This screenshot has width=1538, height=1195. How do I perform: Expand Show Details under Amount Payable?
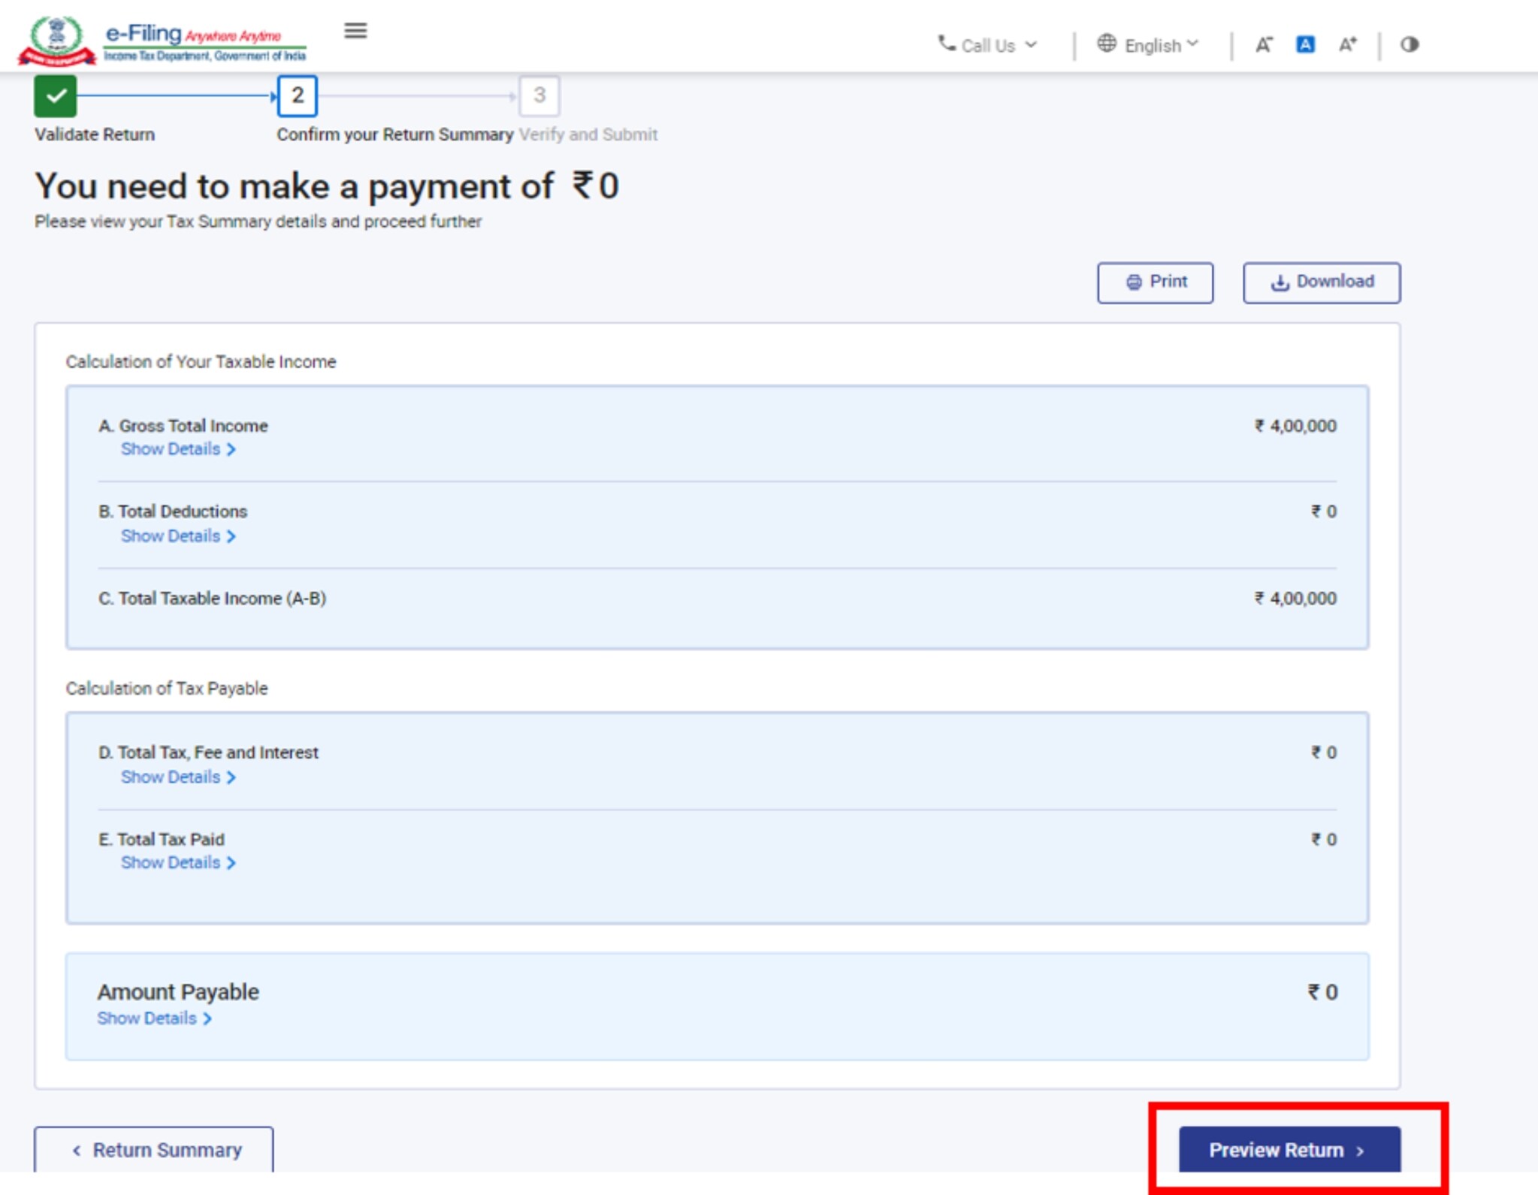154,1018
